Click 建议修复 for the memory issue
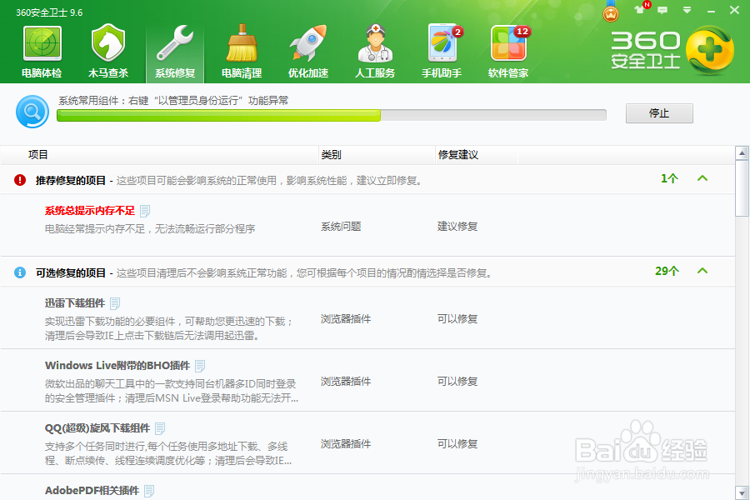Screen dimensions: 750x500 click(x=457, y=227)
